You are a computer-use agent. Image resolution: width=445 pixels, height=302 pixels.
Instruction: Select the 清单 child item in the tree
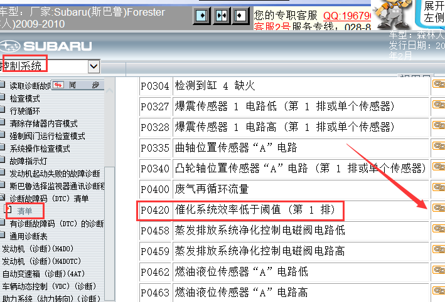coord(24,211)
